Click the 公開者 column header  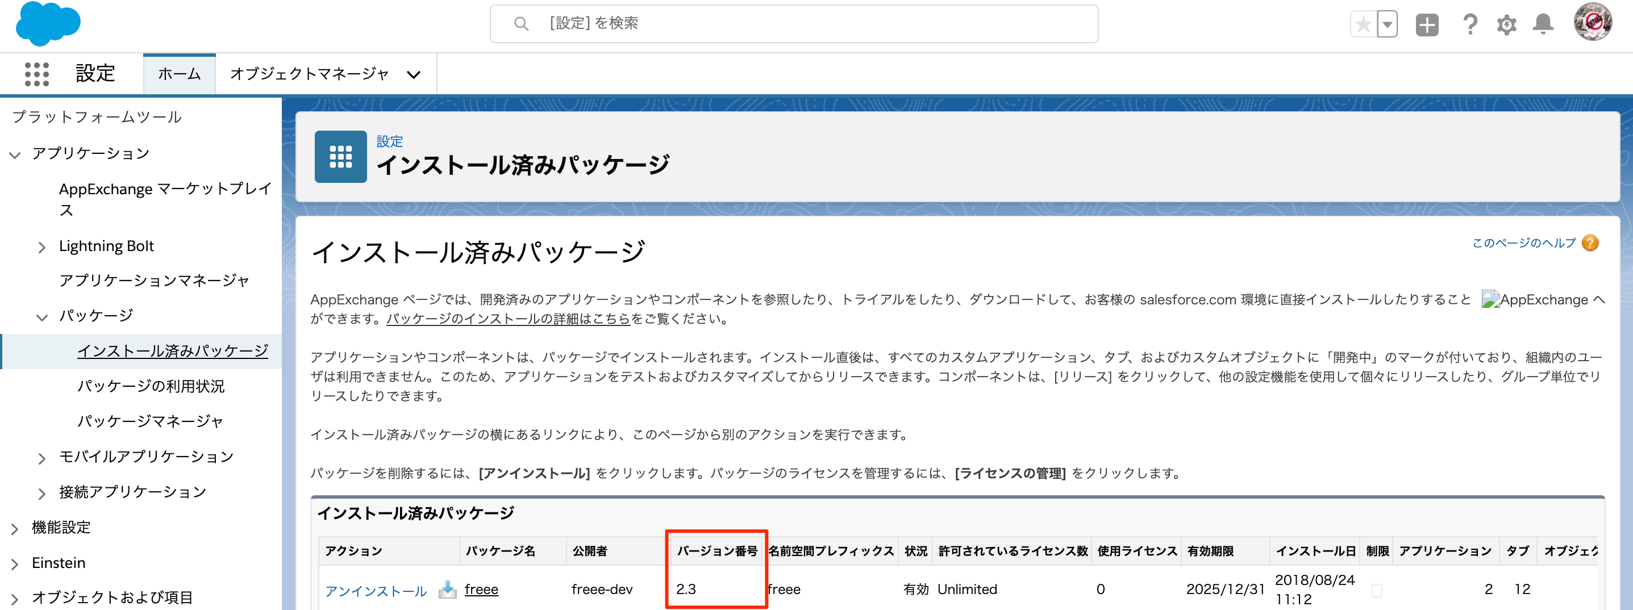pyautogui.click(x=590, y=550)
